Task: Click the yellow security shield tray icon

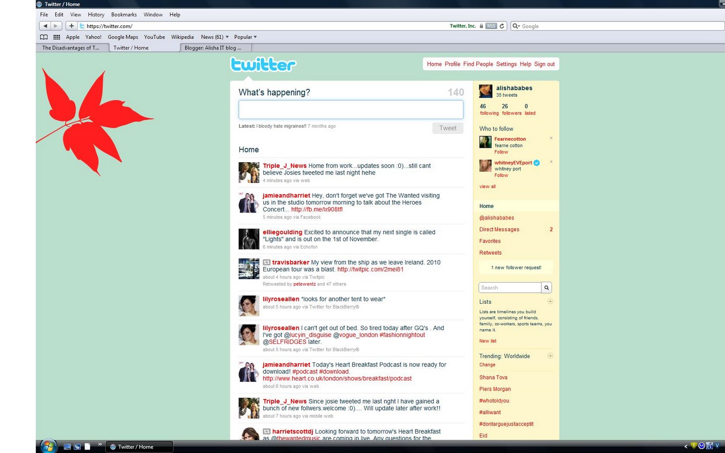Action: pos(694,446)
